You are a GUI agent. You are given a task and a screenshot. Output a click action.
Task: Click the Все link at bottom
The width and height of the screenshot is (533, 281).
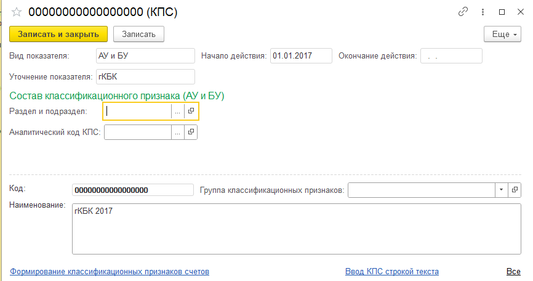[x=513, y=272]
